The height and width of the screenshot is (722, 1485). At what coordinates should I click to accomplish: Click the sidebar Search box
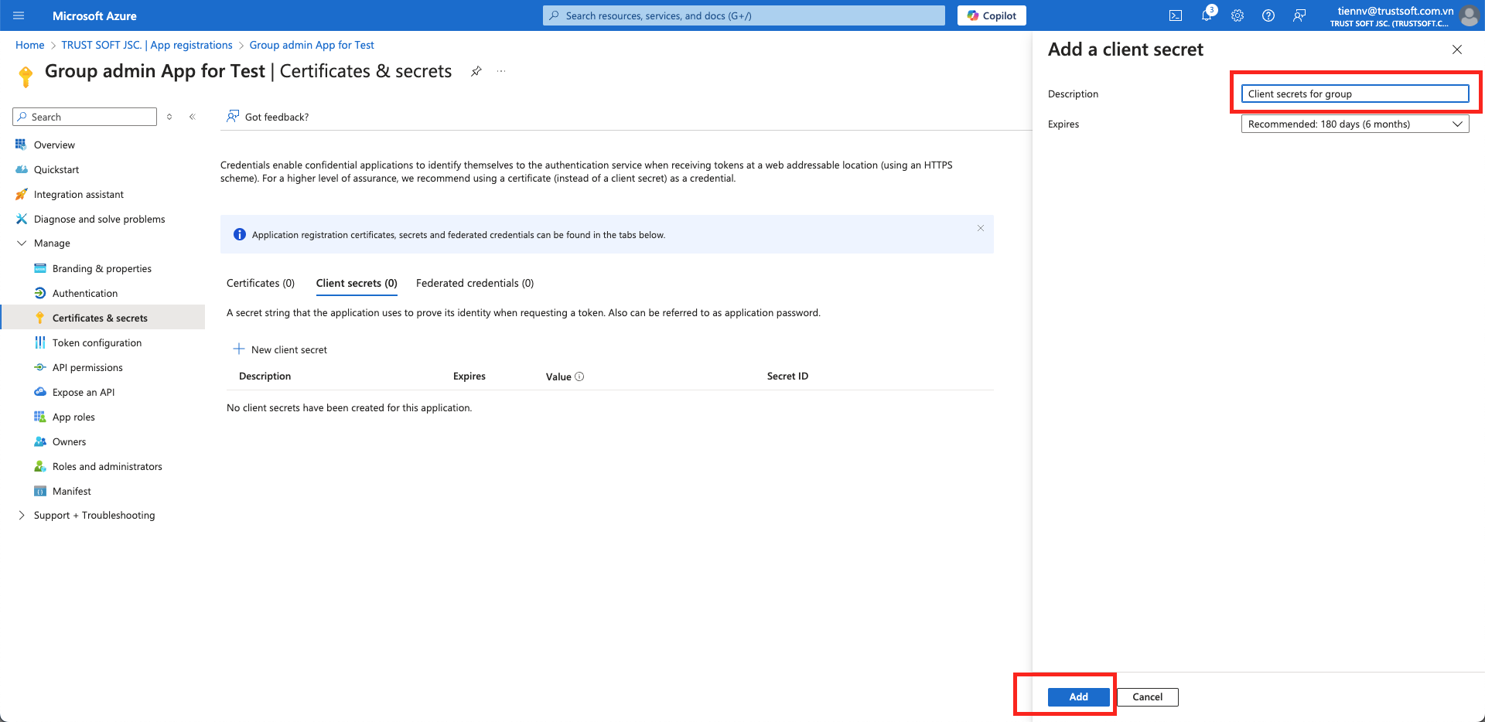(x=85, y=117)
